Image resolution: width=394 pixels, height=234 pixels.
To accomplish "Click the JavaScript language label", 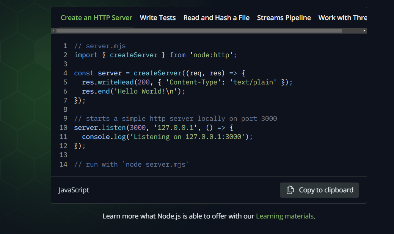I will (74, 190).
